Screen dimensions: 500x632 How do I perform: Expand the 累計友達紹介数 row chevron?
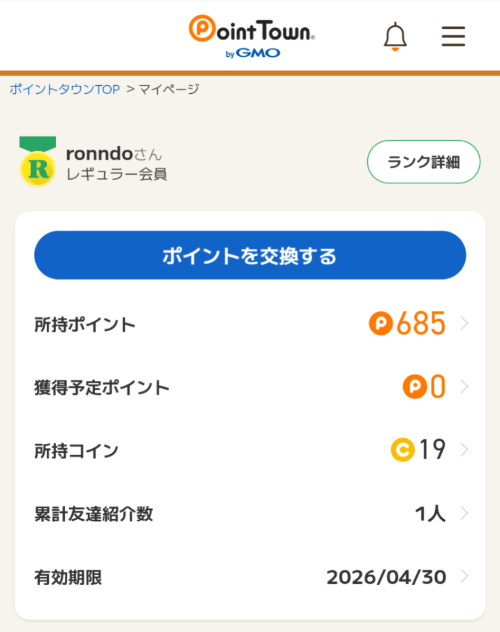coord(465,513)
